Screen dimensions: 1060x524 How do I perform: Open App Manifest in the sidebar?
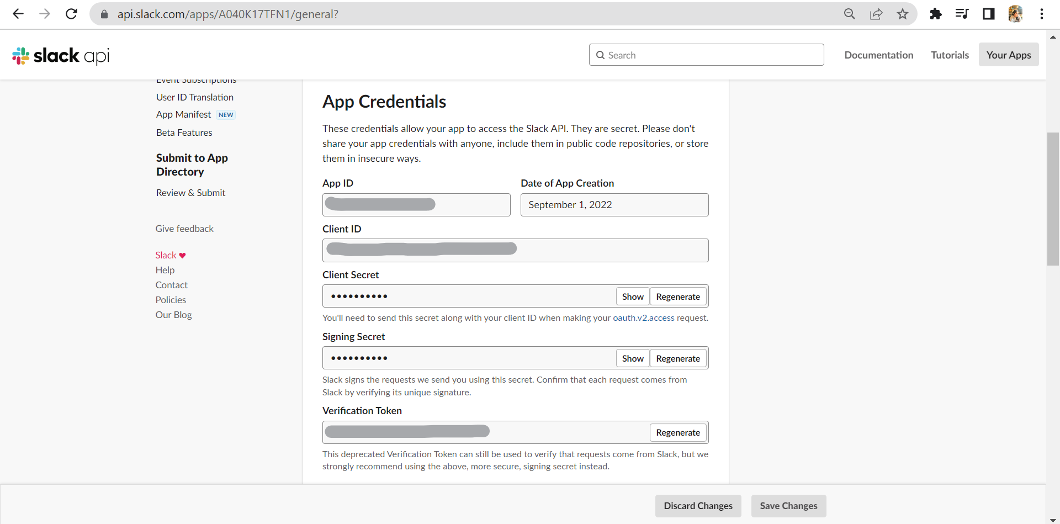click(183, 114)
